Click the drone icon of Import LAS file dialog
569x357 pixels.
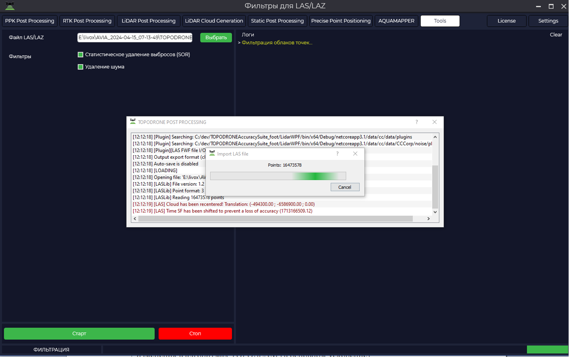click(x=212, y=154)
